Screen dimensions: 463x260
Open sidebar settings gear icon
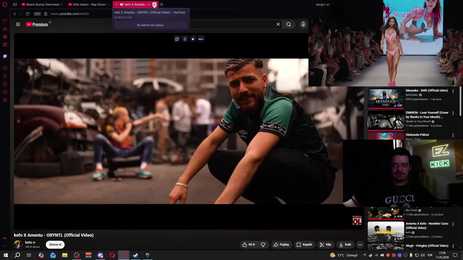5,100
